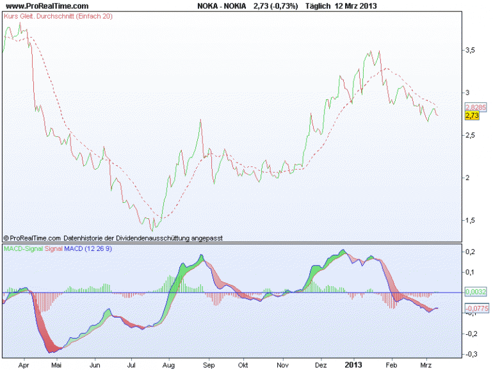
Task: Click the Mai month label on time axis
Action: 56,366
